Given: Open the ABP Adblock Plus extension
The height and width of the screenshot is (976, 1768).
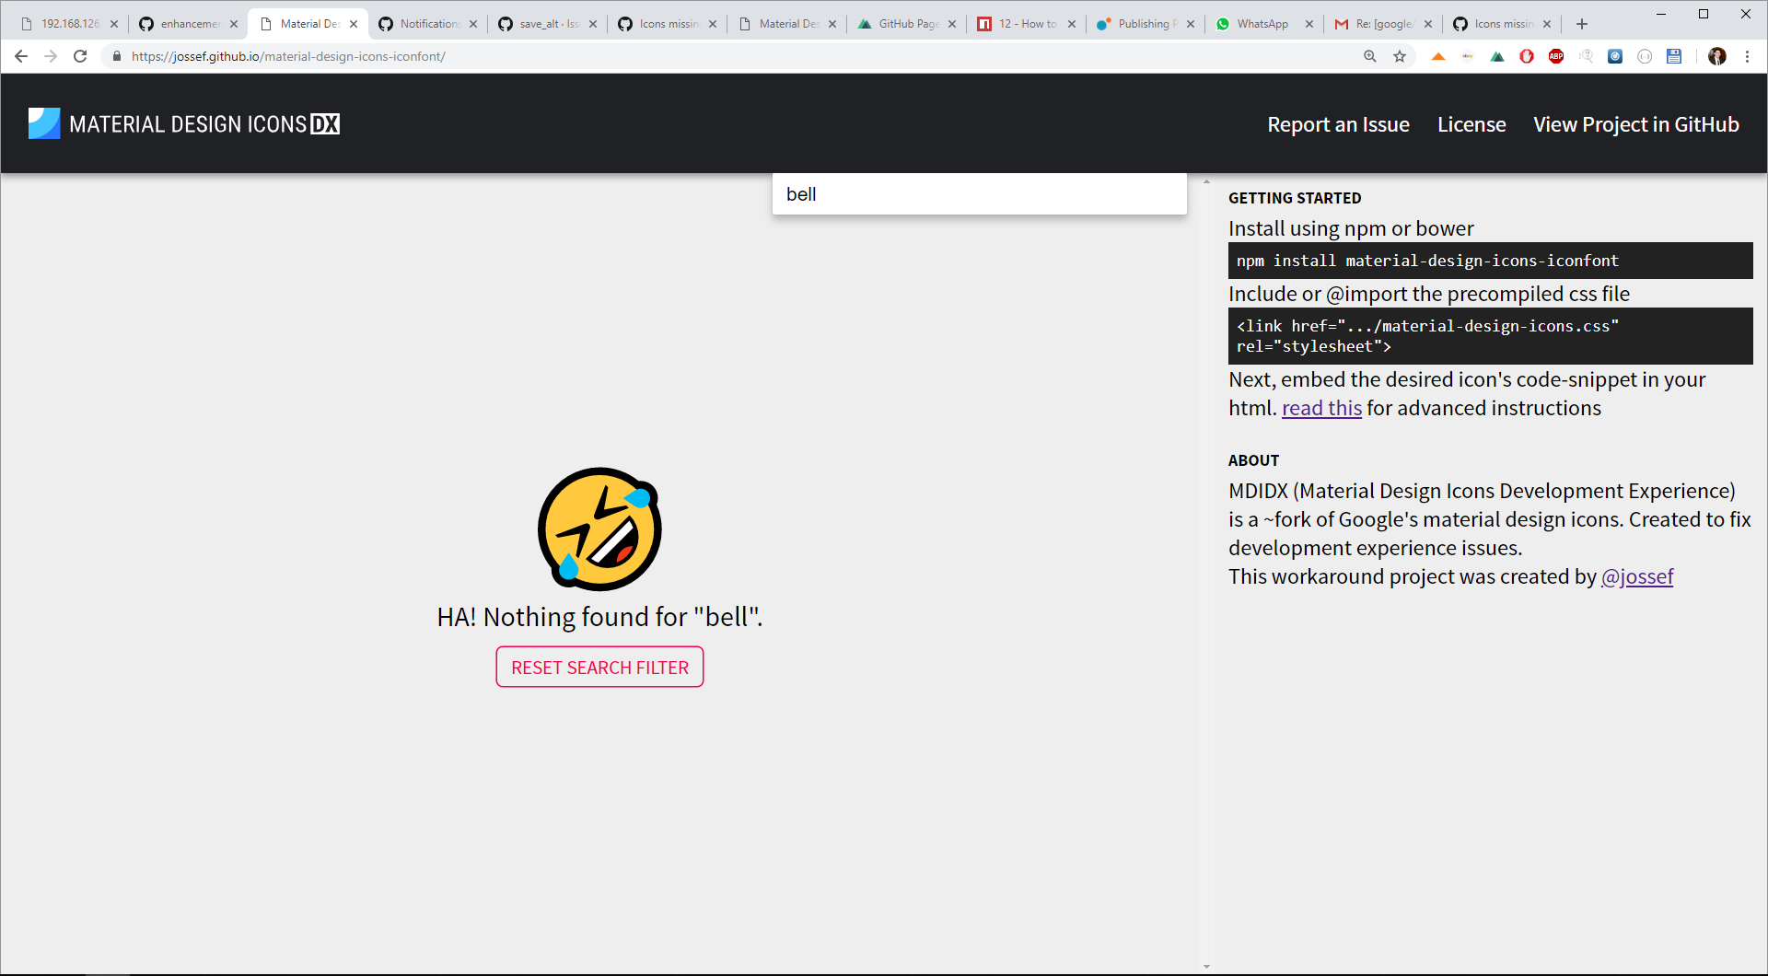Looking at the screenshot, I should point(1556,56).
